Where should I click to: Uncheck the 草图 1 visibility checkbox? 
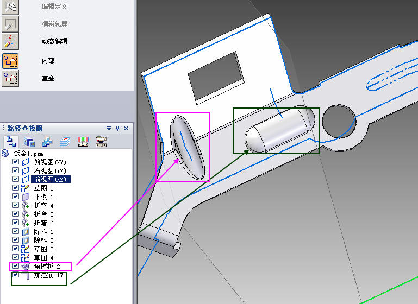[x=15, y=188]
